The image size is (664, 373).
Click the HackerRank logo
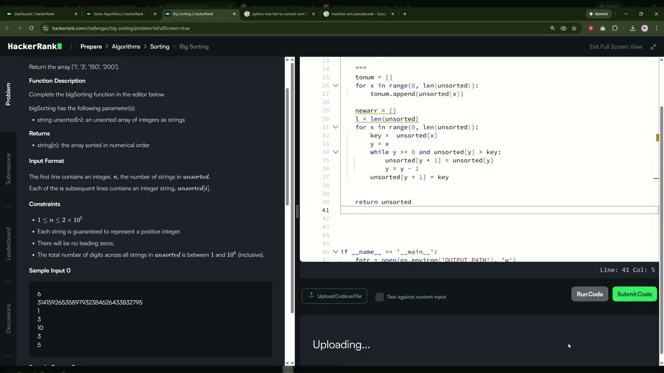[35, 47]
